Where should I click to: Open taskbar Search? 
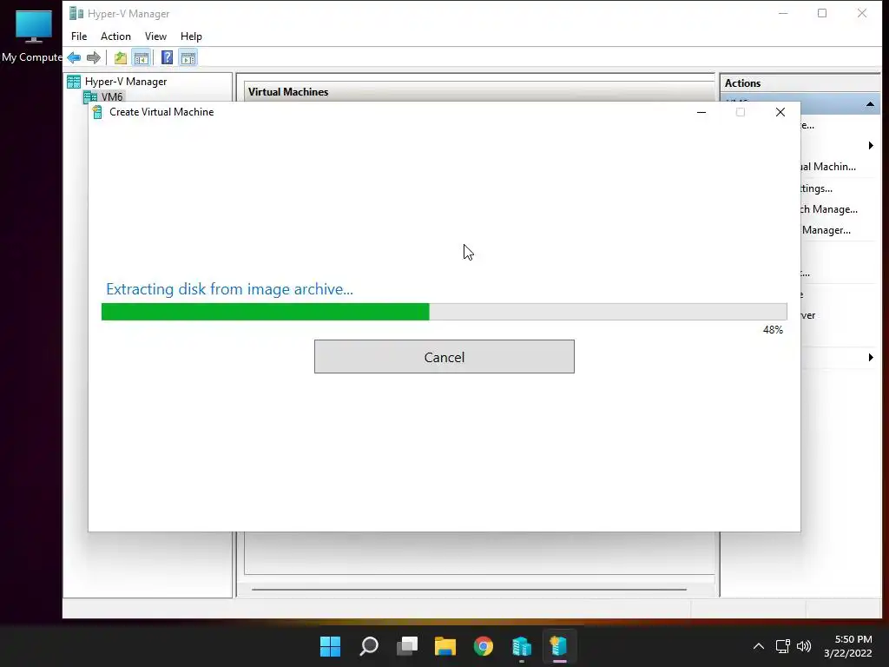(368, 646)
